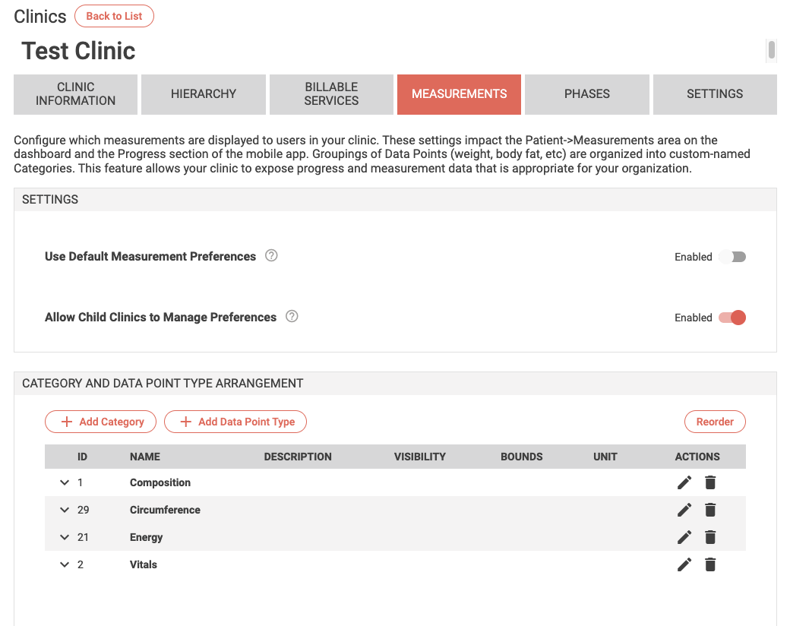The image size is (790, 626).
Task: Expand the Vitals row
Action: (65, 564)
